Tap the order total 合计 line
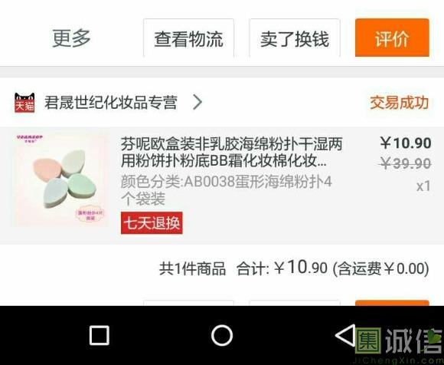 click(x=294, y=268)
